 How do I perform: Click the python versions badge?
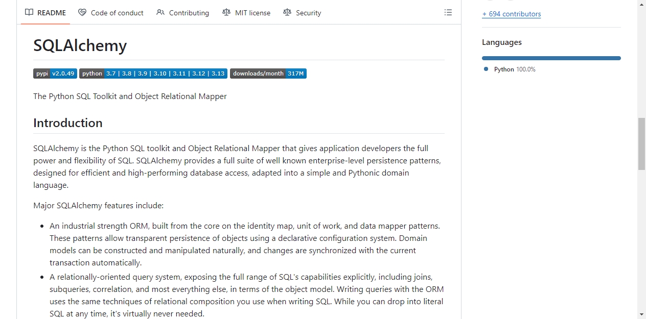coord(153,73)
